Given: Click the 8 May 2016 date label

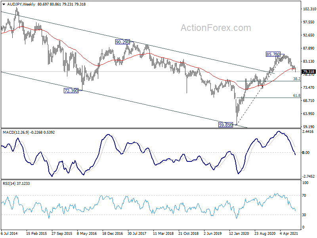Looking at the screenshot, I should click(87, 234).
